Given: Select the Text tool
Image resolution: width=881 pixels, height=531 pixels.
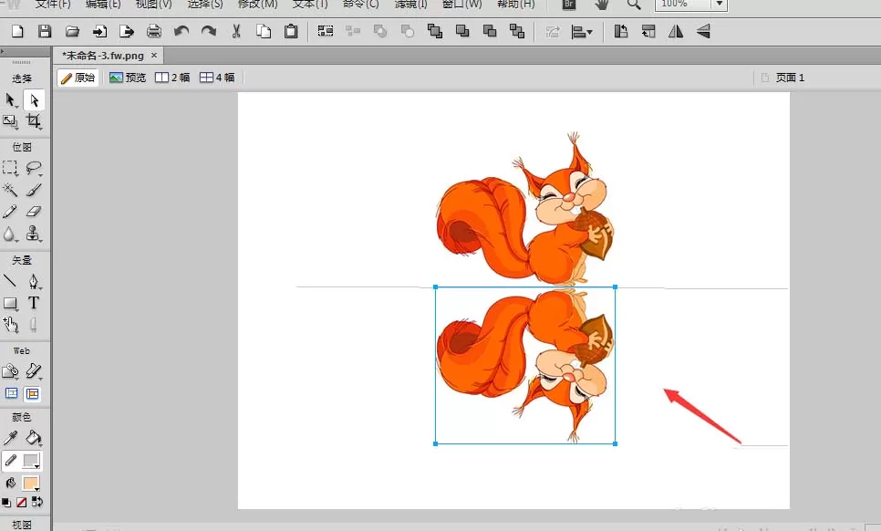Looking at the screenshot, I should (x=34, y=303).
